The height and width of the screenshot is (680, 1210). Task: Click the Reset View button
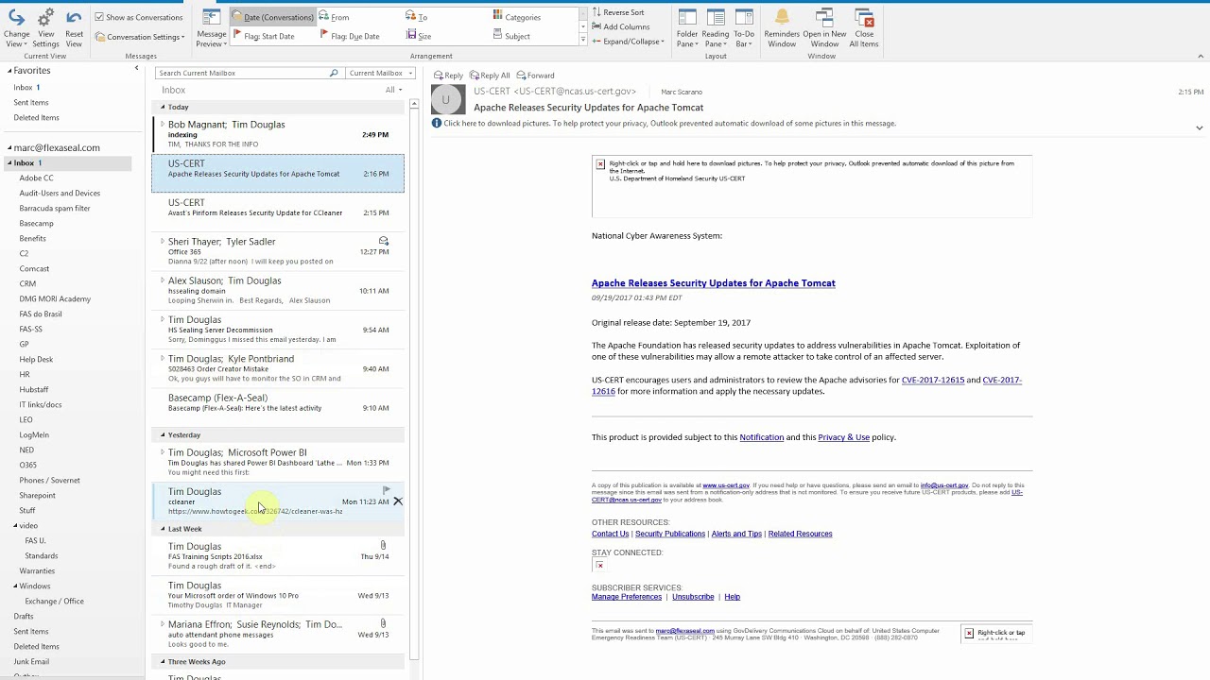(74, 28)
